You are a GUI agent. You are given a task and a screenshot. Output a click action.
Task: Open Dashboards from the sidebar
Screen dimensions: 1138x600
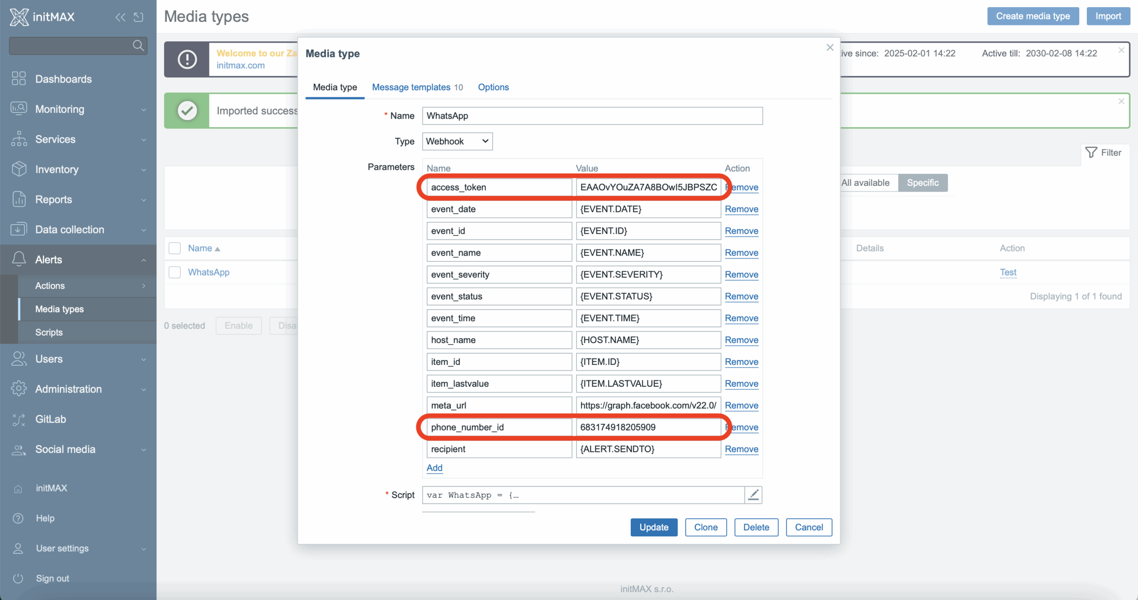point(64,79)
